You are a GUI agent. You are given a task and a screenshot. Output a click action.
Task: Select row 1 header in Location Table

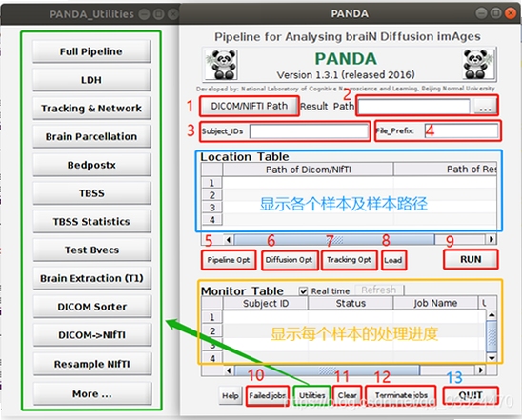pos(211,183)
